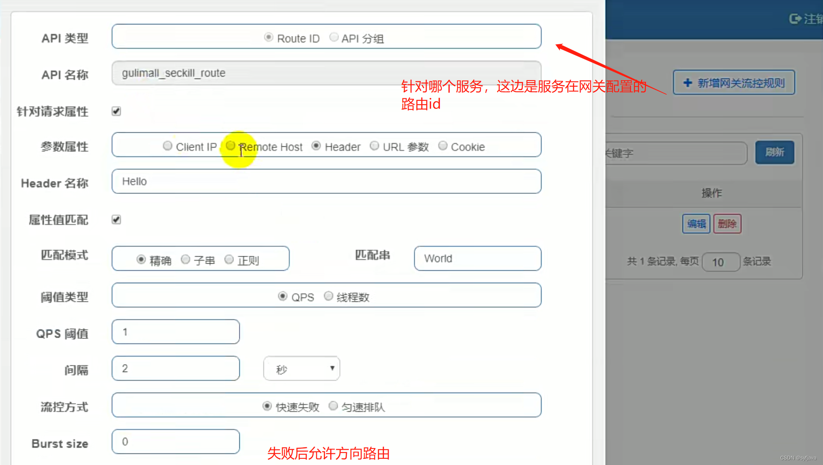Select the API 分组 radio option
823x465 pixels.
[x=334, y=38]
